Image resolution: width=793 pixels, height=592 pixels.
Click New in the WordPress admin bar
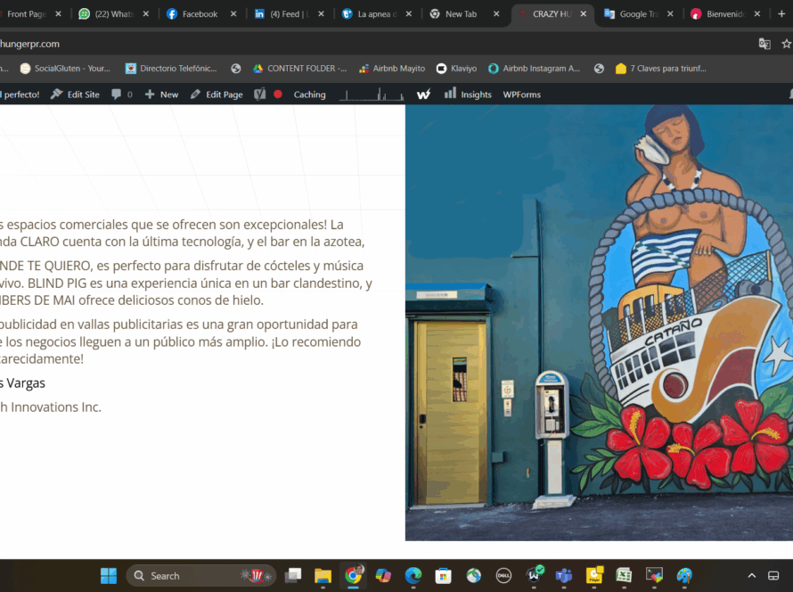click(x=162, y=95)
